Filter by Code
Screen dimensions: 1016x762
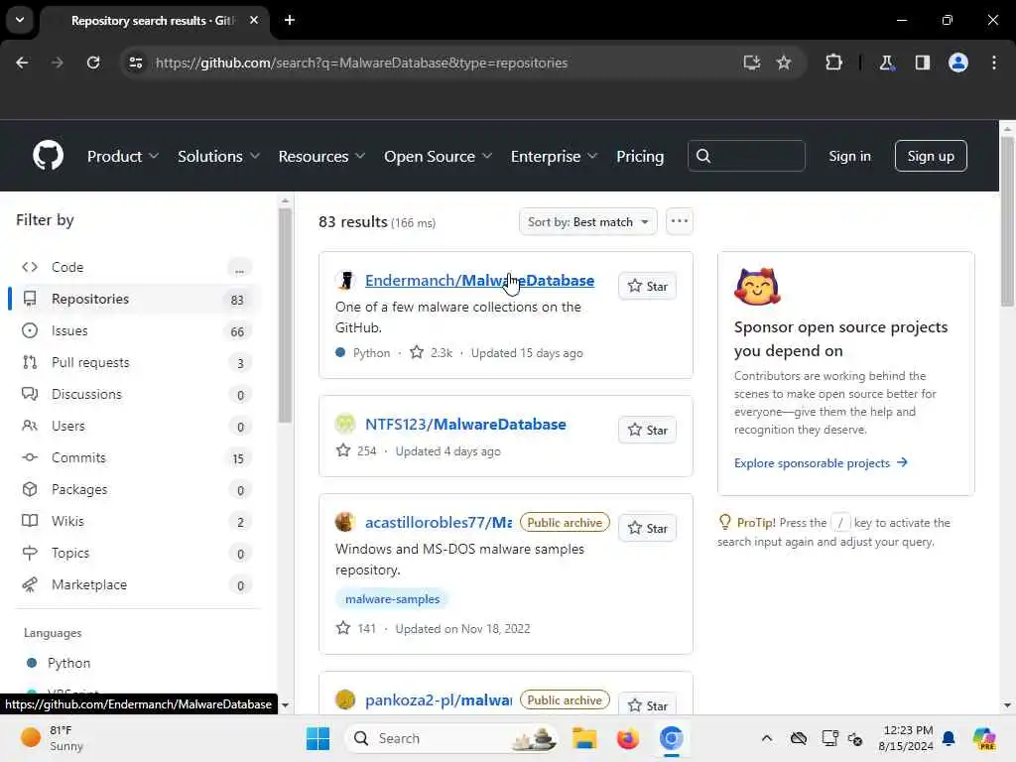[x=136, y=267]
